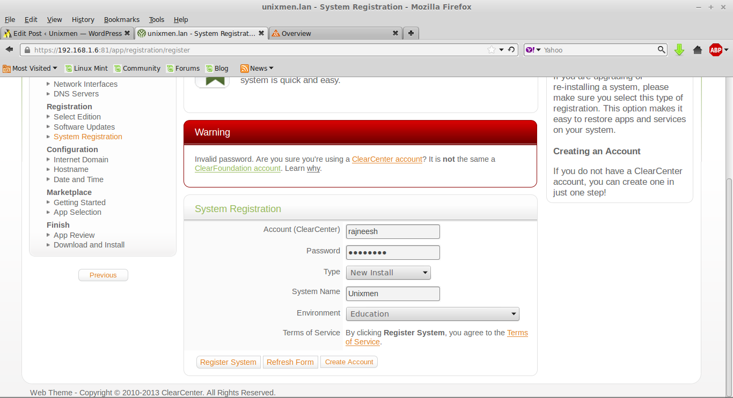Open the Type dropdown showing New Install
This screenshot has height=398, width=733.
(x=388, y=273)
